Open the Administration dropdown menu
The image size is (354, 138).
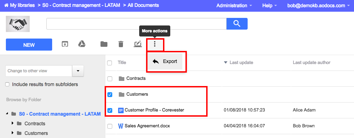(x=235, y=6)
